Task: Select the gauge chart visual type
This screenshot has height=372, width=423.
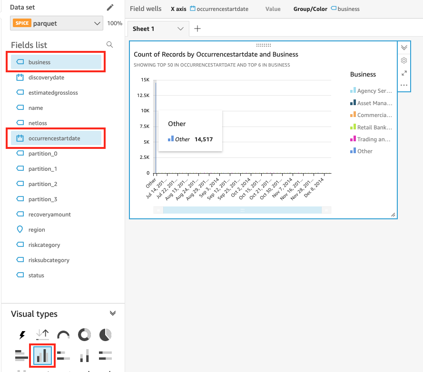Action: coord(64,335)
